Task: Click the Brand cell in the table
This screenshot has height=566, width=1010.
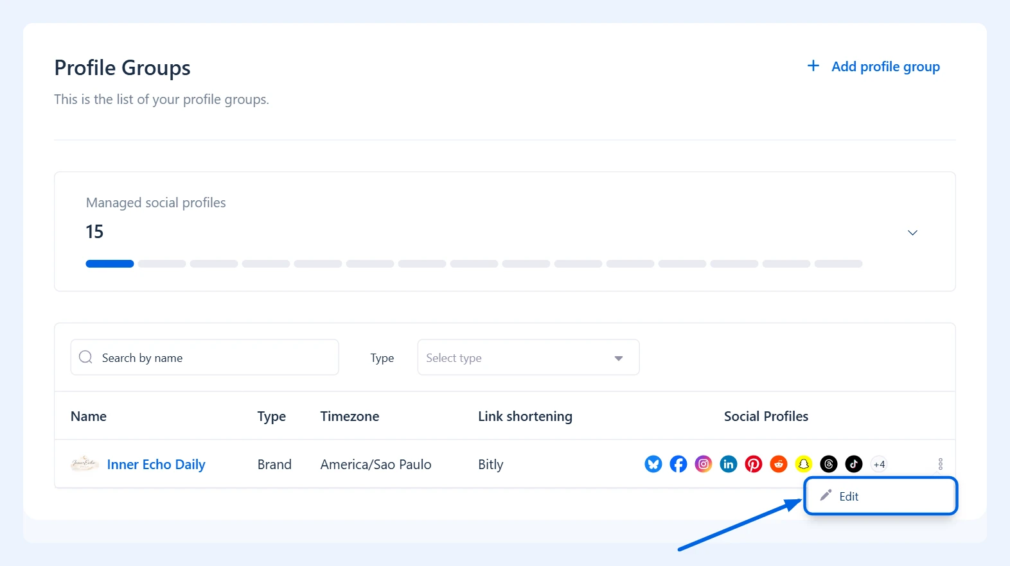Action: coord(274,465)
